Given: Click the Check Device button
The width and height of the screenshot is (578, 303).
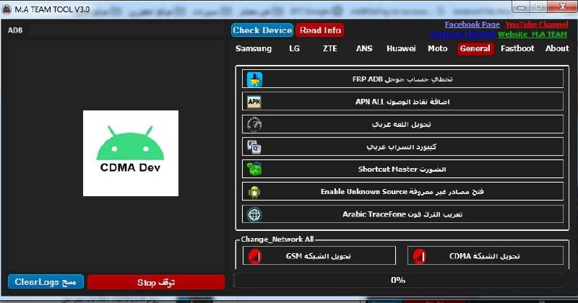Looking at the screenshot, I should 262,30.
